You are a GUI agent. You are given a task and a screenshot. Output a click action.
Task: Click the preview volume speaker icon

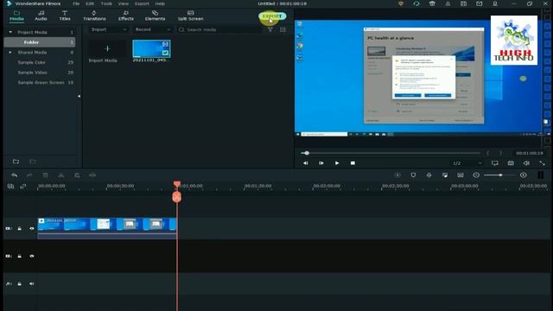pyautogui.click(x=526, y=163)
